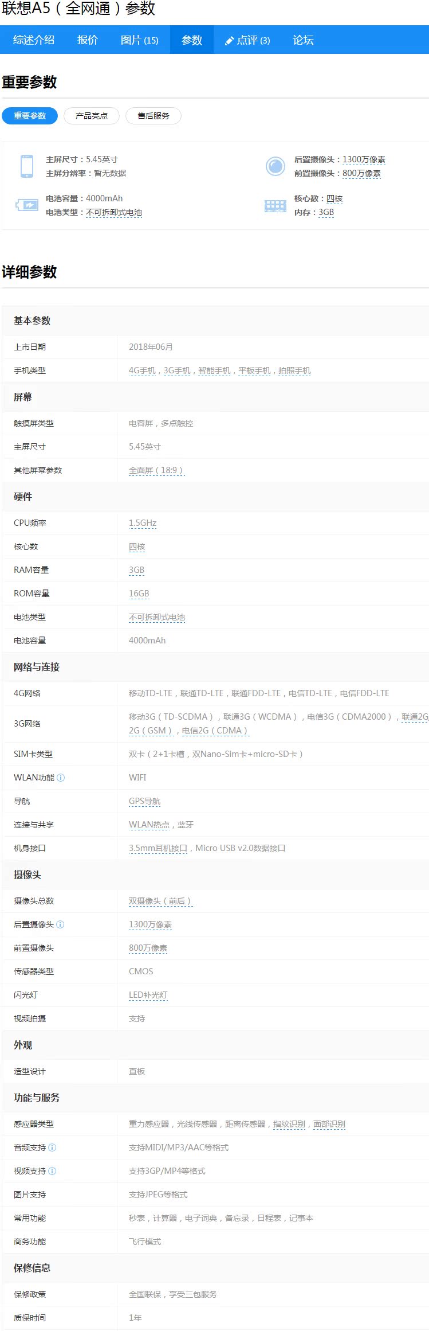Click the WLAN热点 link
Screen dimensions: 429x1331
coord(149,825)
